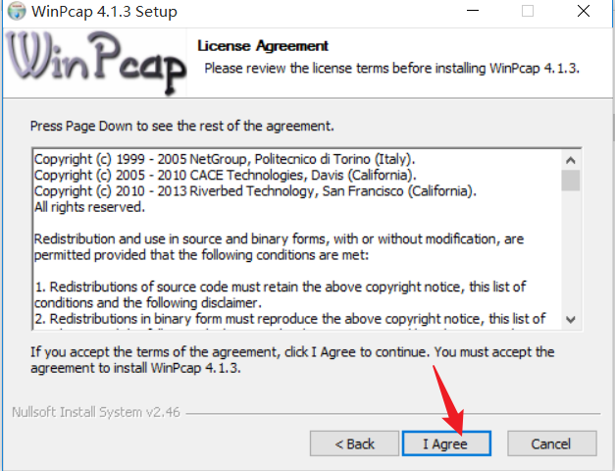Click 'Press Page Down' instruction text
The image size is (615, 471).
click(182, 127)
